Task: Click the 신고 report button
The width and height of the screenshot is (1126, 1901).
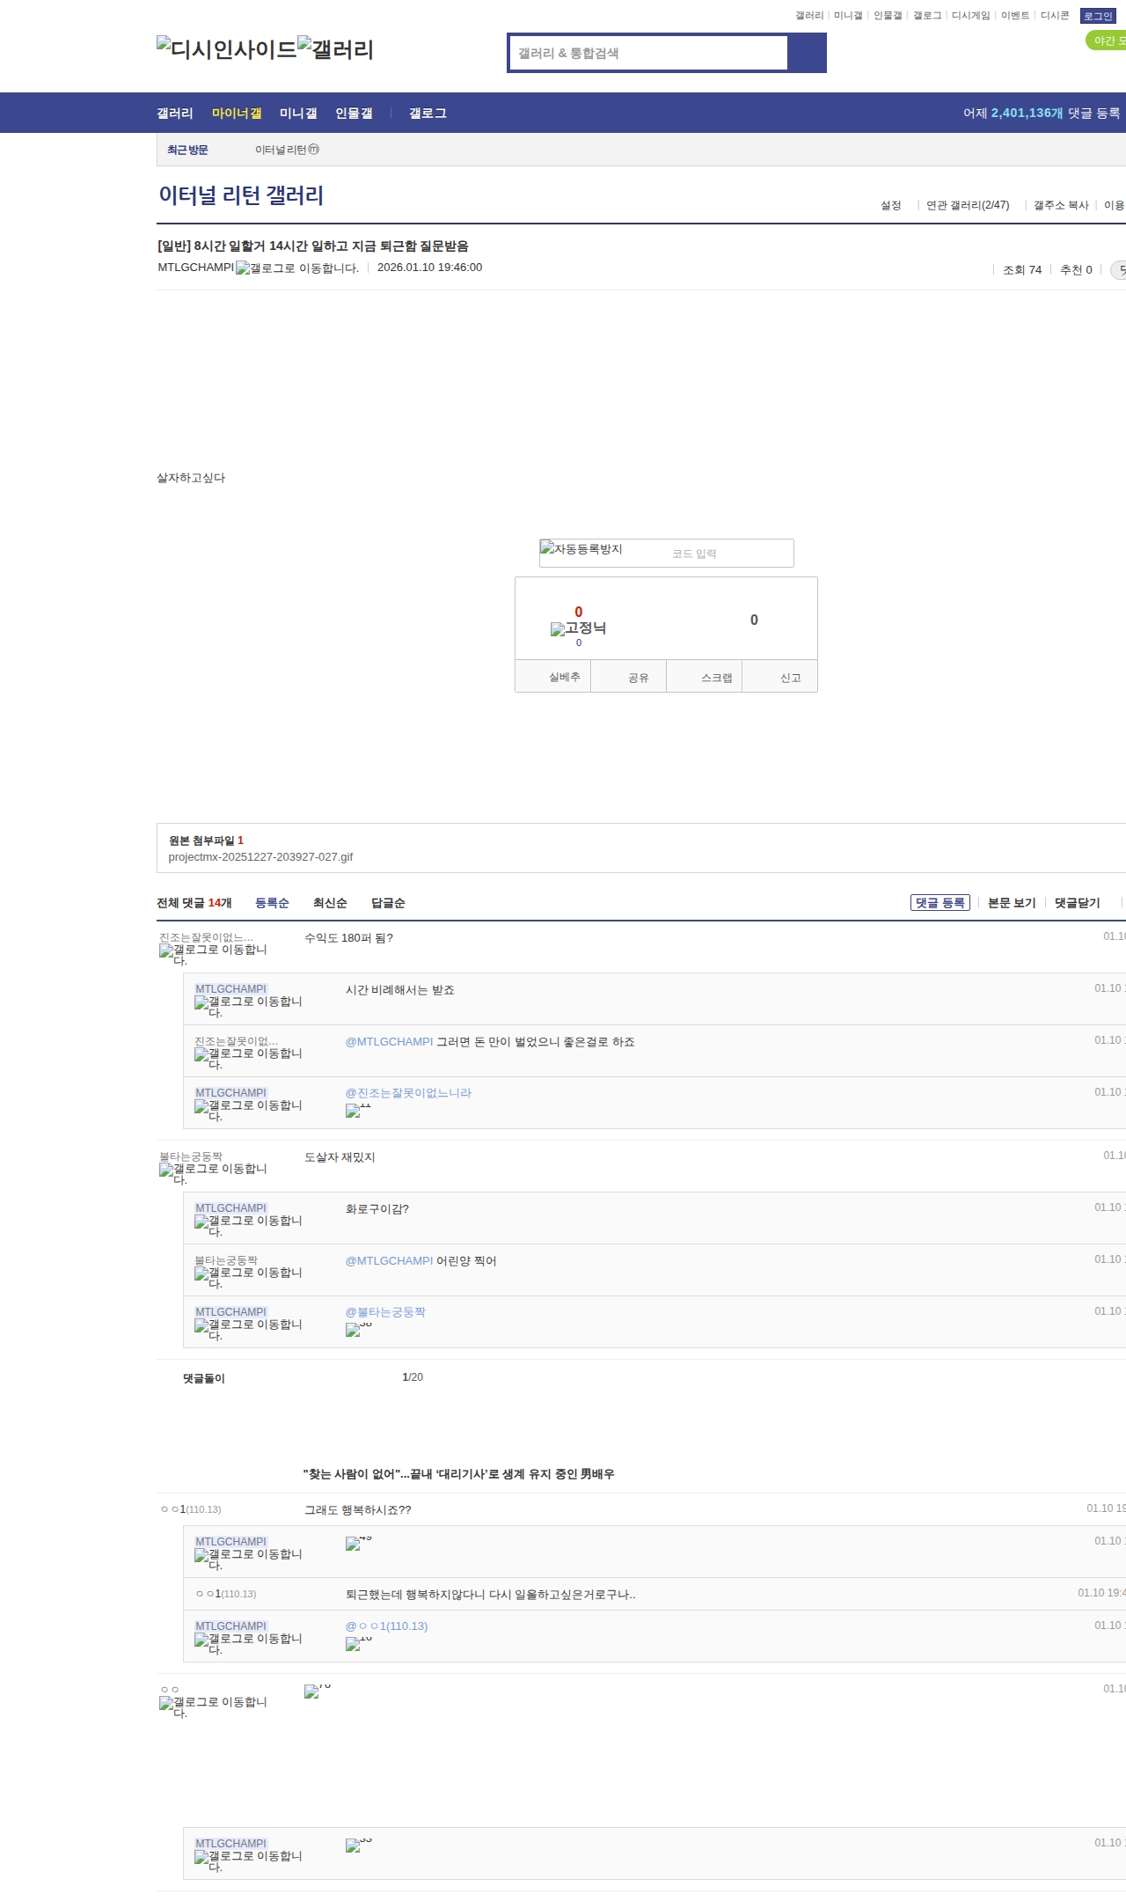Action: [x=790, y=678]
